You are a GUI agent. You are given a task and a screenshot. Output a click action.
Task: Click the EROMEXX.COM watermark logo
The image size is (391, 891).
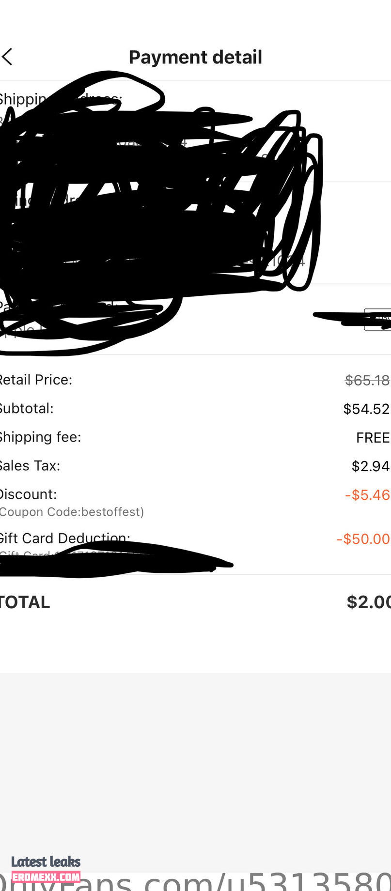tap(46, 876)
